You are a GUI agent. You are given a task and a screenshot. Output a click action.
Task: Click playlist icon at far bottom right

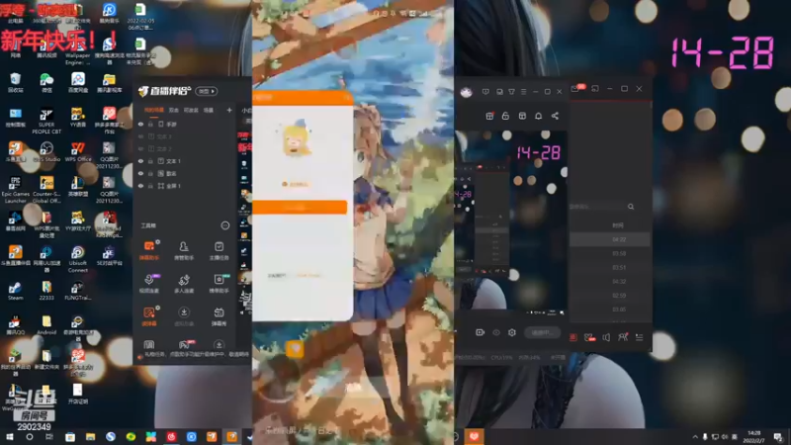click(639, 337)
